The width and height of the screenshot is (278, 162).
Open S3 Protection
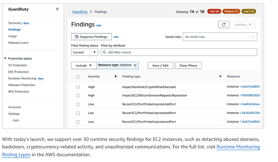click(x=18, y=65)
